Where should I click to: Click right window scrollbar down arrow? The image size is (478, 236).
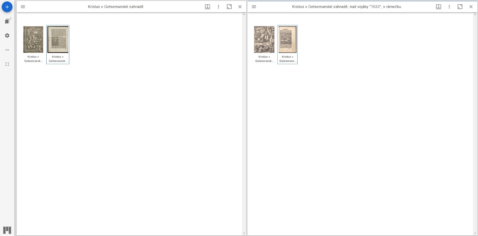(475, 233)
